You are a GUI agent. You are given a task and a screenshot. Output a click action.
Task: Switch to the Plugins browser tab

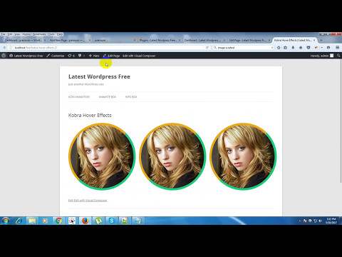coord(158,40)
